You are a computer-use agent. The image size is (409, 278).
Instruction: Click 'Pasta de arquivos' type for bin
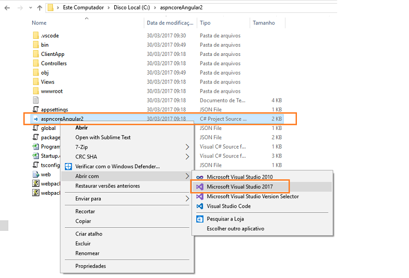[220, 45]
